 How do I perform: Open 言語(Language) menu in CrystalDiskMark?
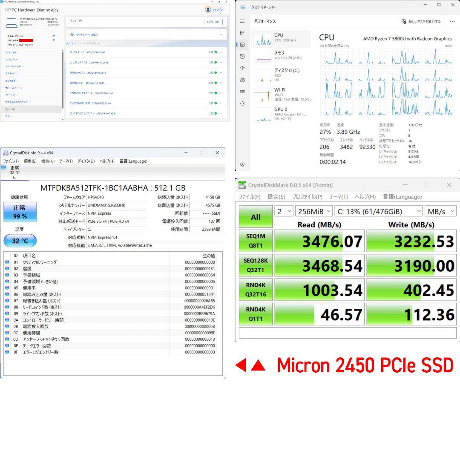(402, 196)
